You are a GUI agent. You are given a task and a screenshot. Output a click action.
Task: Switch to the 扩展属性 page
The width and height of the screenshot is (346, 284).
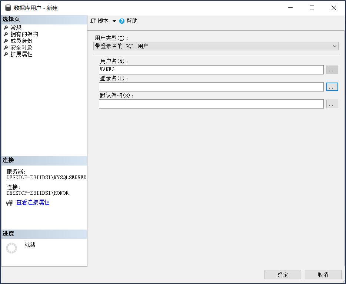[21, 54]
